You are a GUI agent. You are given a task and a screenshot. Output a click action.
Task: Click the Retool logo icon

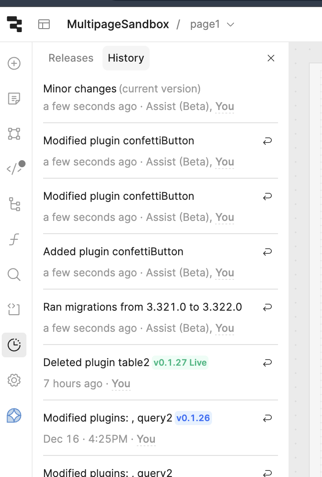[14, 24]
